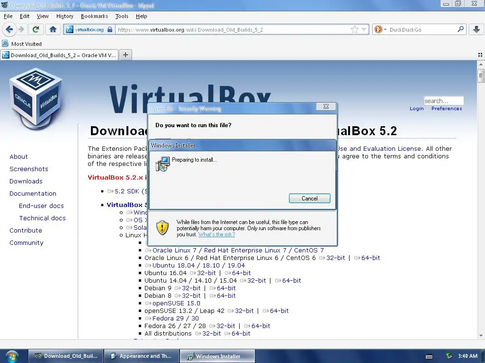Focus the site search field
This screenshot has height=363, width=485.
pyautogui.click(x=443, y=101)
